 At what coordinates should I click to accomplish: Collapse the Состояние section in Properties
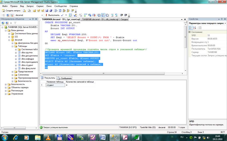tap(190, 32)
